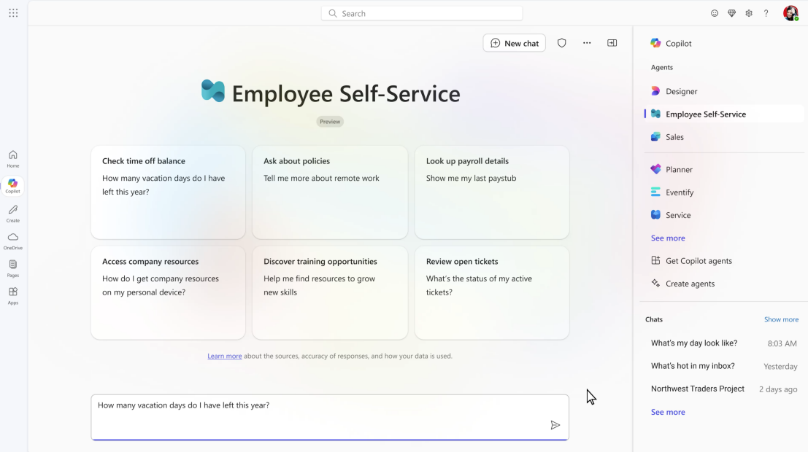The image size is (808, 452).
Task: Open Create in left rail
Action: [13, 214]
